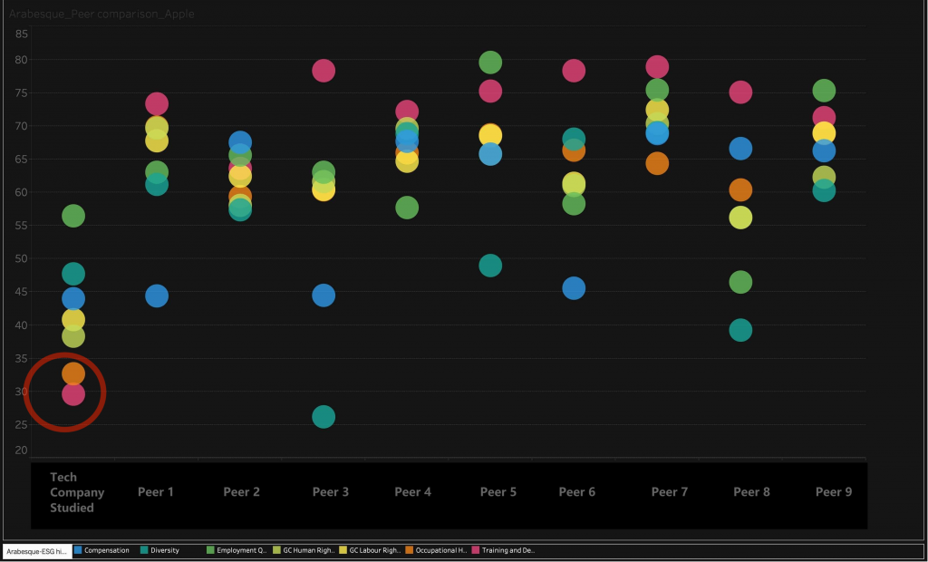Click the blue dot in Peer 1 column

[x=157, y=296]
